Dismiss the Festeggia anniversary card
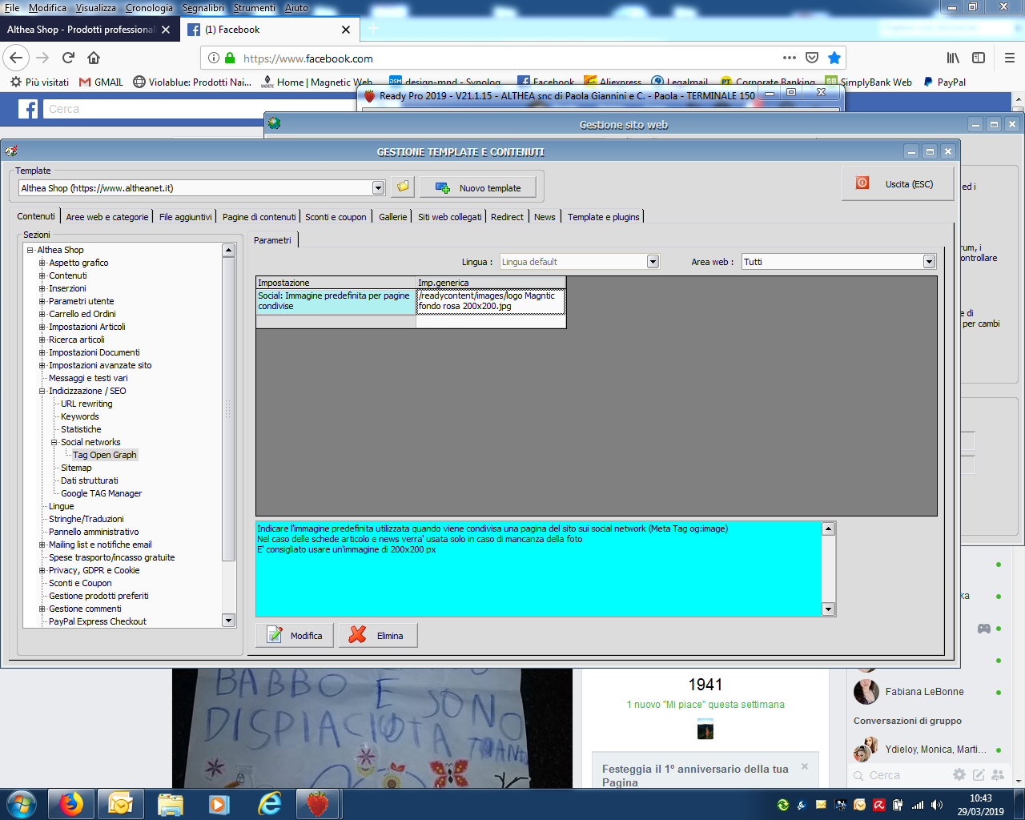Screen dimensions: 1025x820 click(805, 766)
